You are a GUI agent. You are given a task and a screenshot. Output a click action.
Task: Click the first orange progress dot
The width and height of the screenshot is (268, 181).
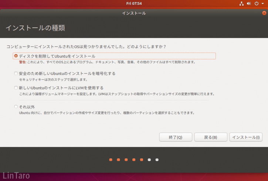tap(111, 160)
